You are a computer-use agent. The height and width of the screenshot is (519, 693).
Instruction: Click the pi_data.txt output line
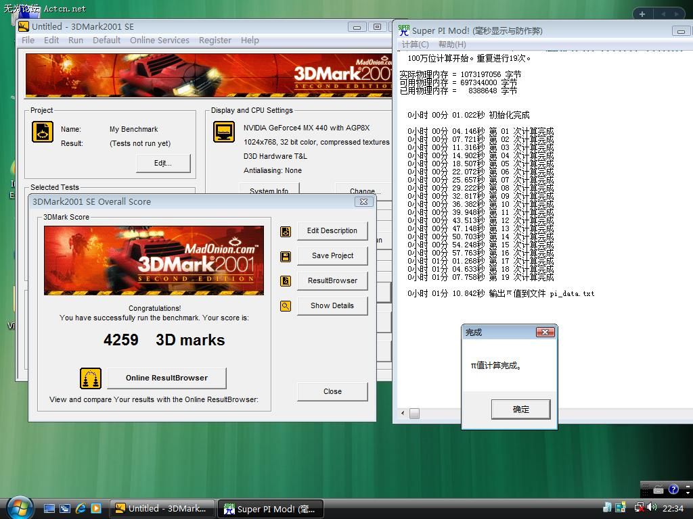(x=501, y=293)
